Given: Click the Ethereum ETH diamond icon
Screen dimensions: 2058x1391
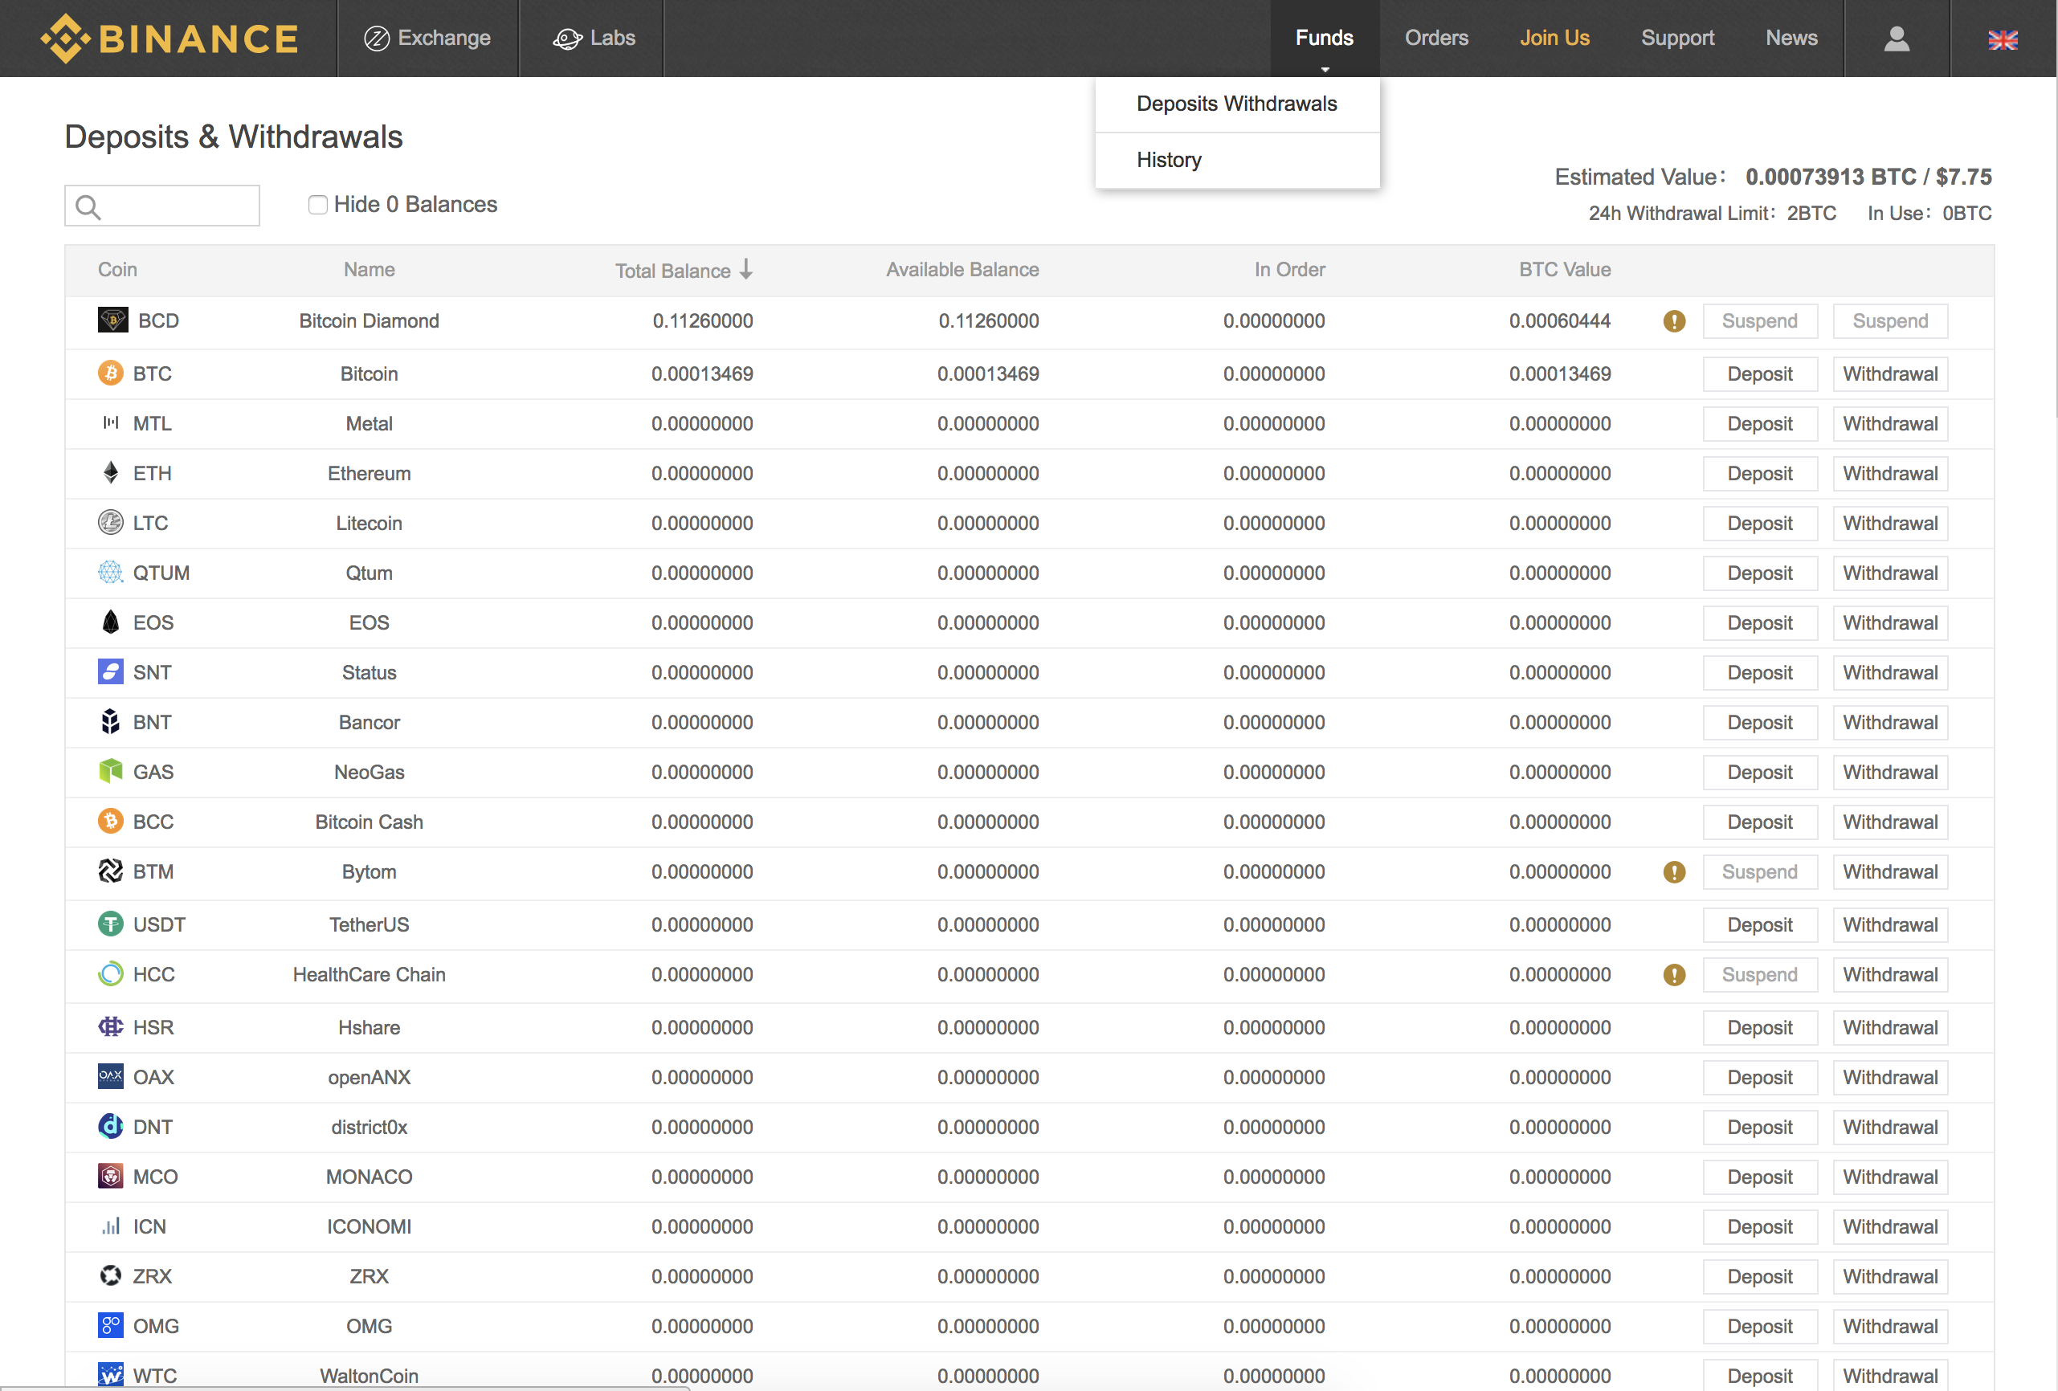Looking at the screenshot, I should 110,472.
